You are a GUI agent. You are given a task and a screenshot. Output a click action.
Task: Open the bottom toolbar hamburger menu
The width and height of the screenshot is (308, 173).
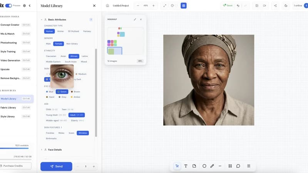click(249, 166)
